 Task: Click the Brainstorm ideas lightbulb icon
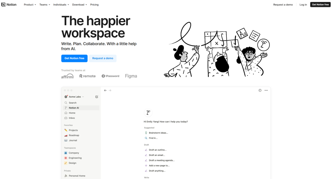tap(146, 133)
